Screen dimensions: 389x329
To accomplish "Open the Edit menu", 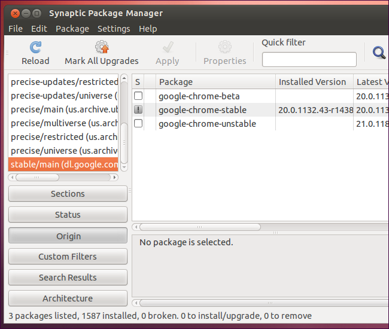I will point(39,29).
